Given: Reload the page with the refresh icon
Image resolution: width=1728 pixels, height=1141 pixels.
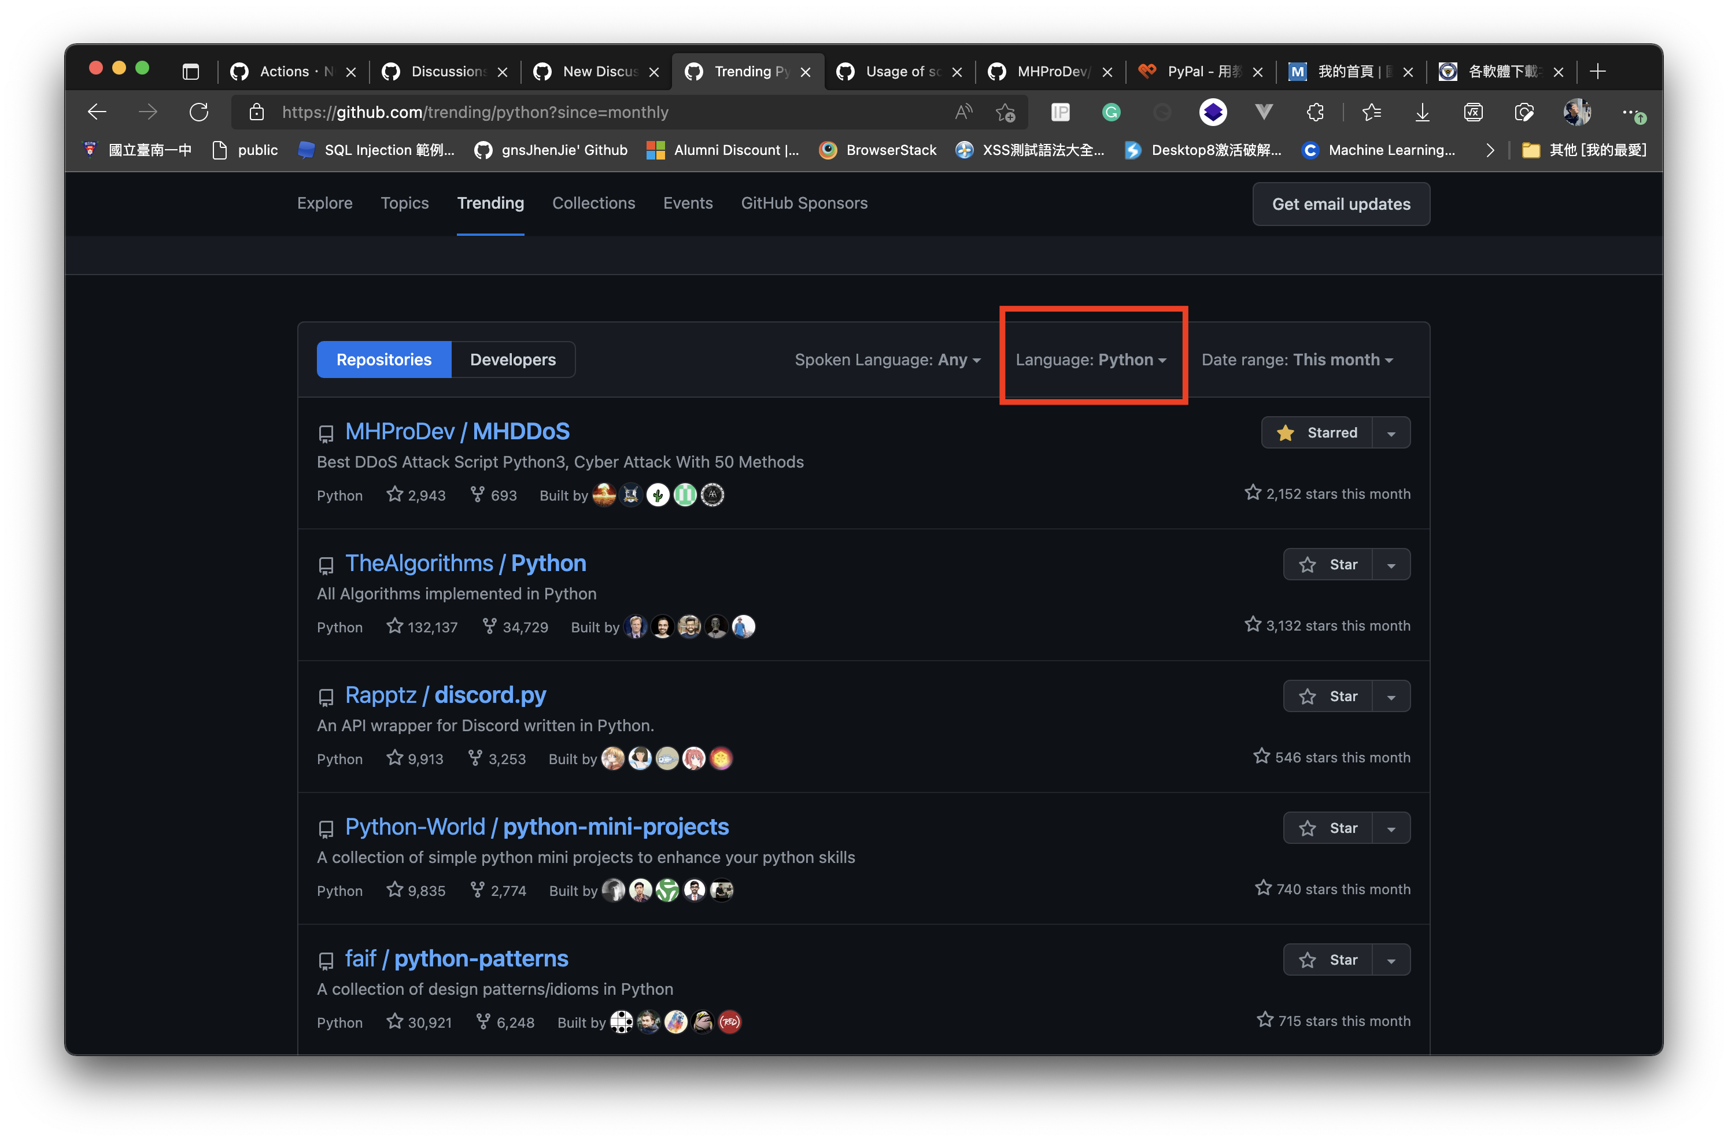Looking at the screenshot, I should point(199,112).
